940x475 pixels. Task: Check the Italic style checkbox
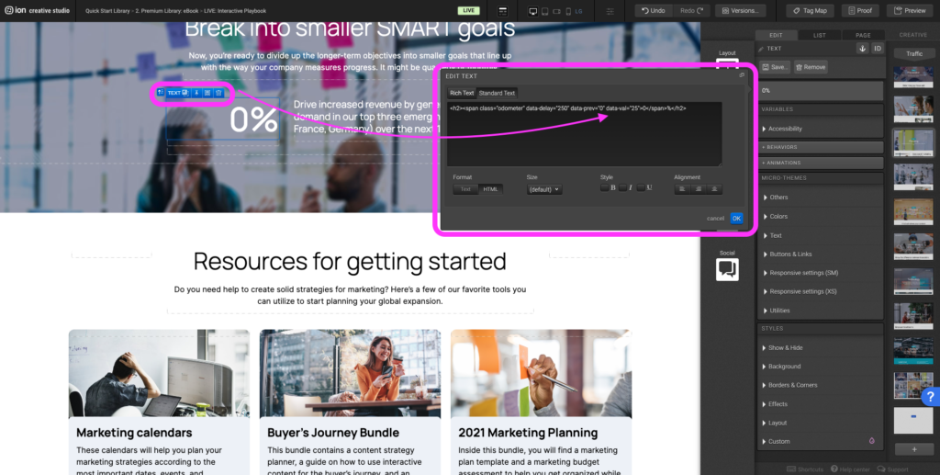pos(623,187)
